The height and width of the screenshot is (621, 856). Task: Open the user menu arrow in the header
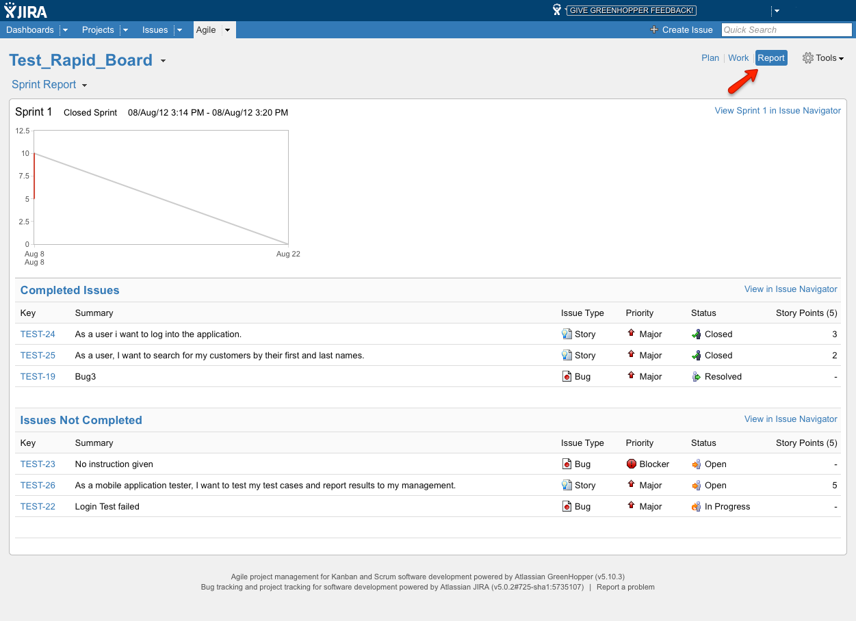[x=777, y=11]
